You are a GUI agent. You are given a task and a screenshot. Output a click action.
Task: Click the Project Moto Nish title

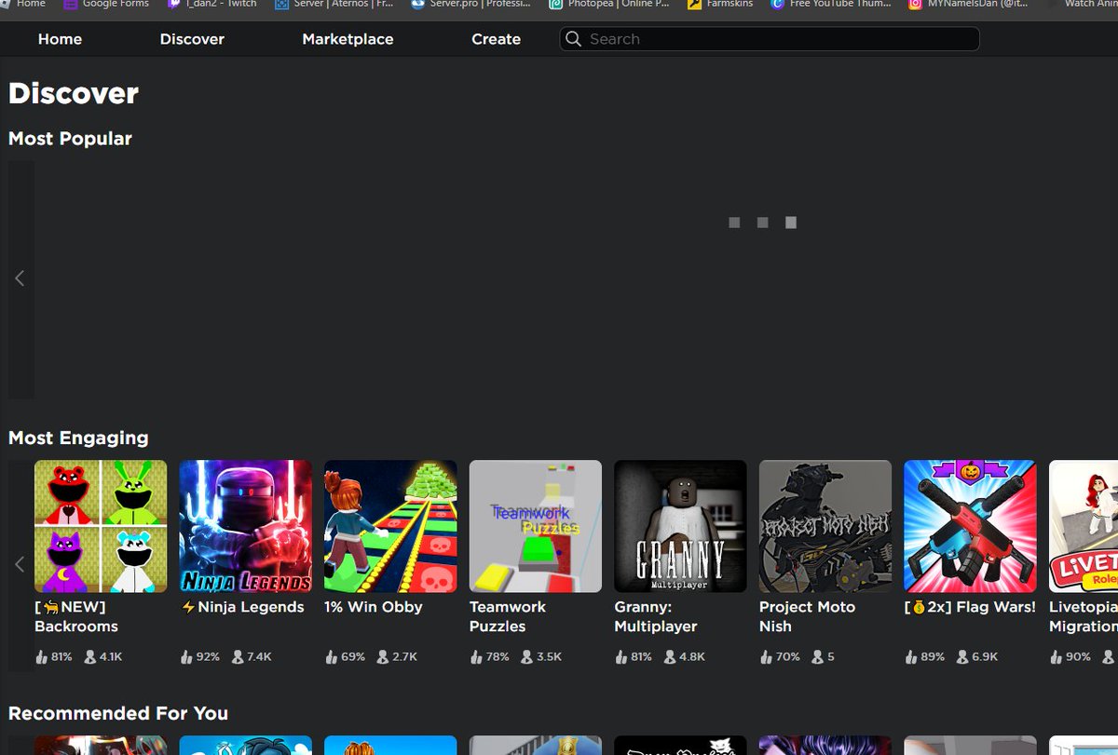(x=807, y=616)
